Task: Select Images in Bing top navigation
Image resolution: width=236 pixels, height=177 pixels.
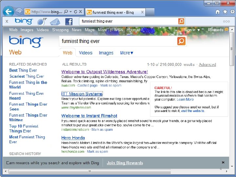Action: coord(27,30)
